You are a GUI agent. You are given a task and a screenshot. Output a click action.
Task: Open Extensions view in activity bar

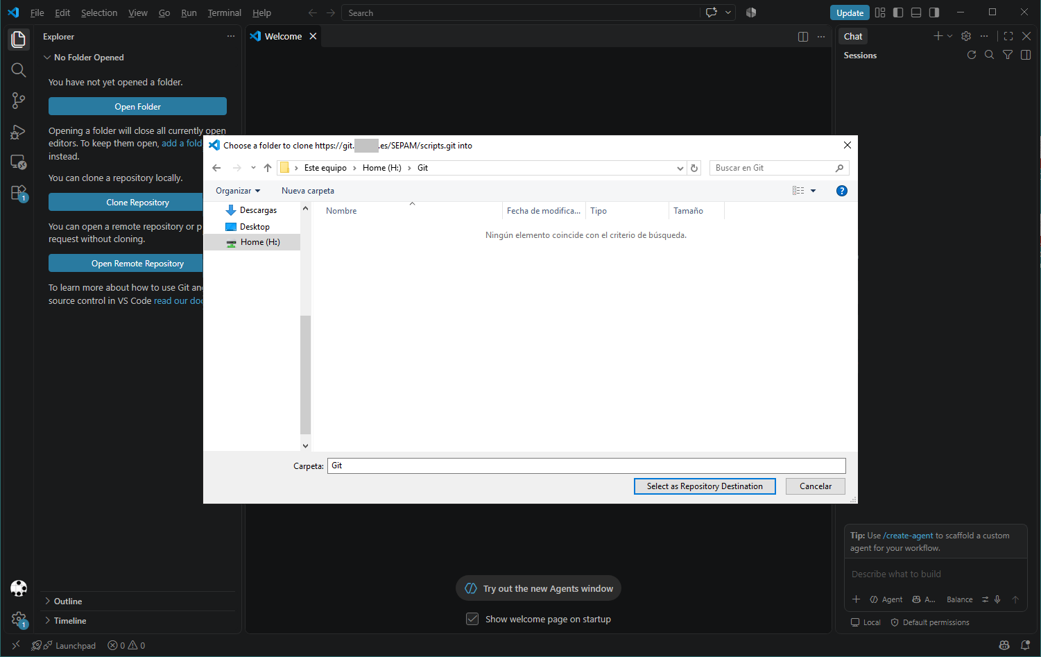click(x=19, y=194)
